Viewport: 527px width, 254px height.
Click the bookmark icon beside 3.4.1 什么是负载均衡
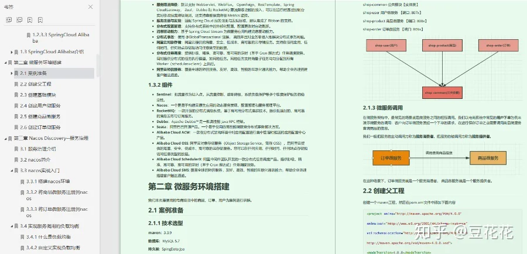(x=22, y=237)
